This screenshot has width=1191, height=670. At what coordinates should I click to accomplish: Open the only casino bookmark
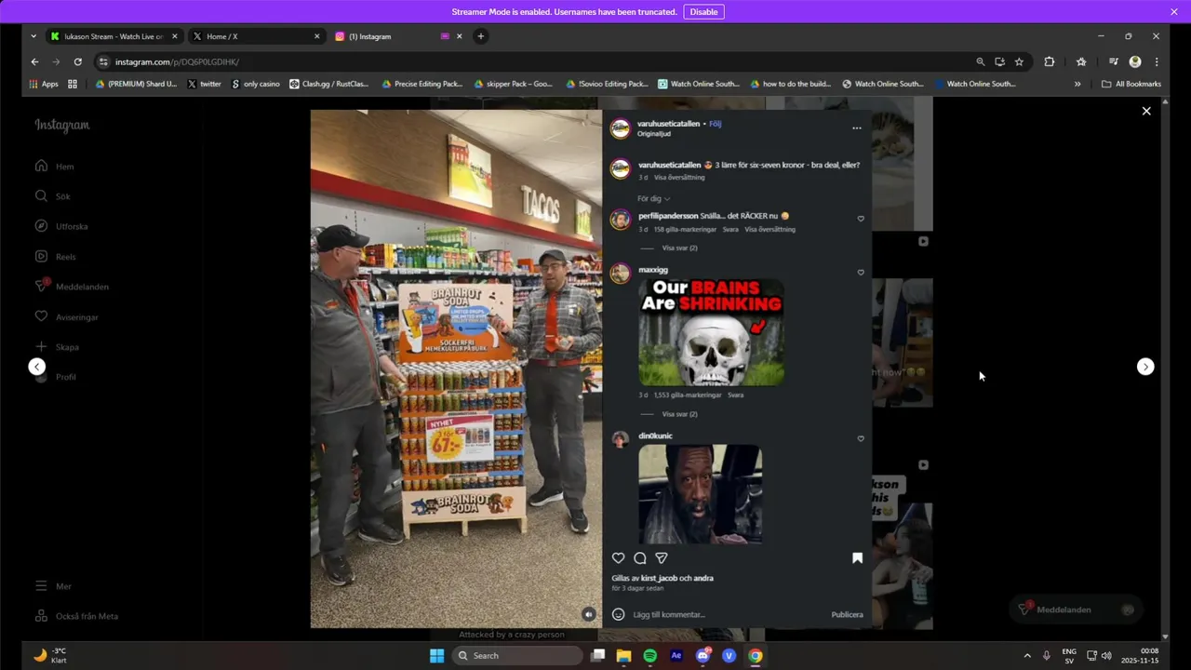click(x=255, y=84)
